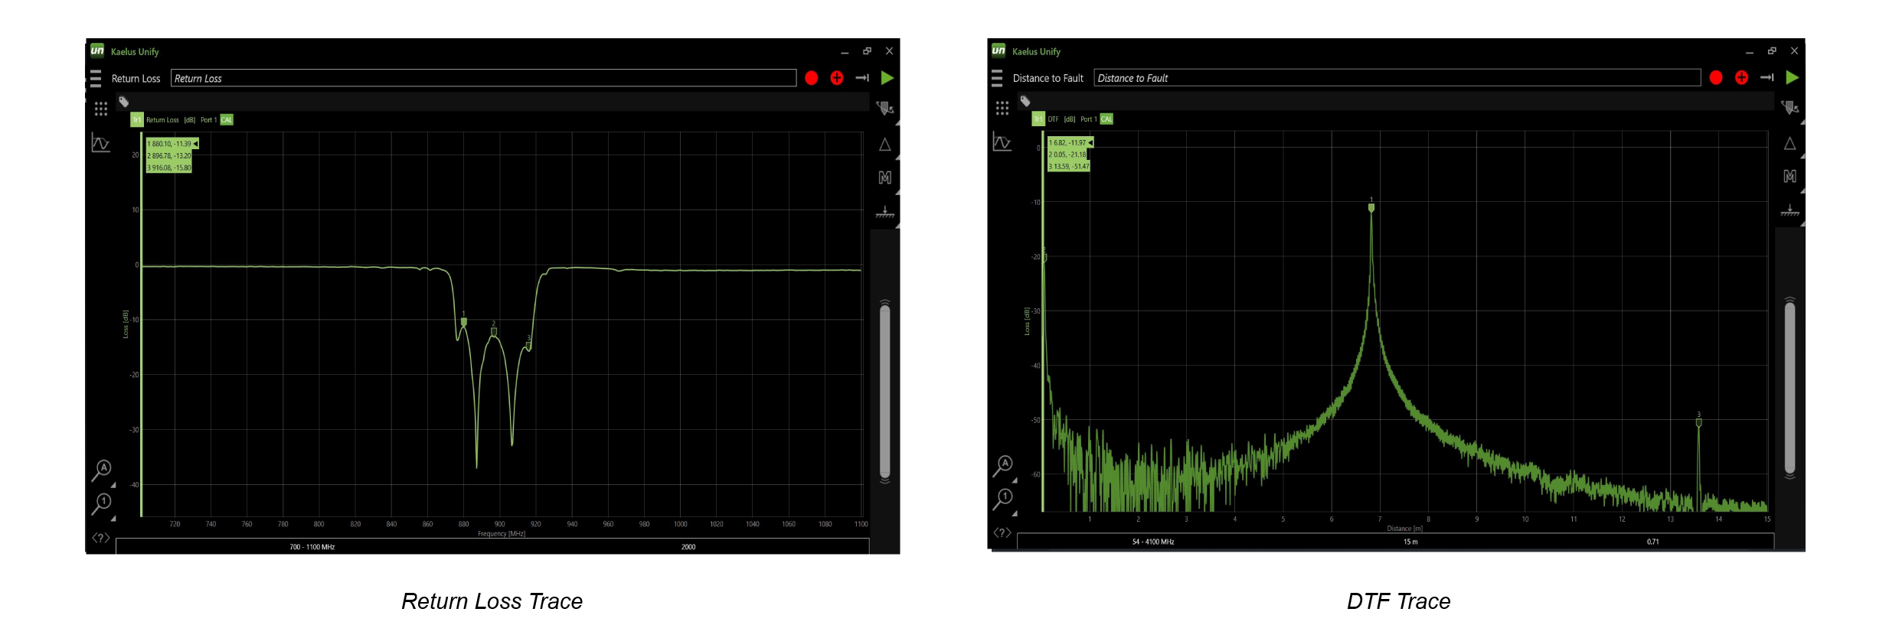The width and height of the screenshot is (1899, 625).
Task: Click limit line icon in Distance to Fault window
Action: [1790, 211]
